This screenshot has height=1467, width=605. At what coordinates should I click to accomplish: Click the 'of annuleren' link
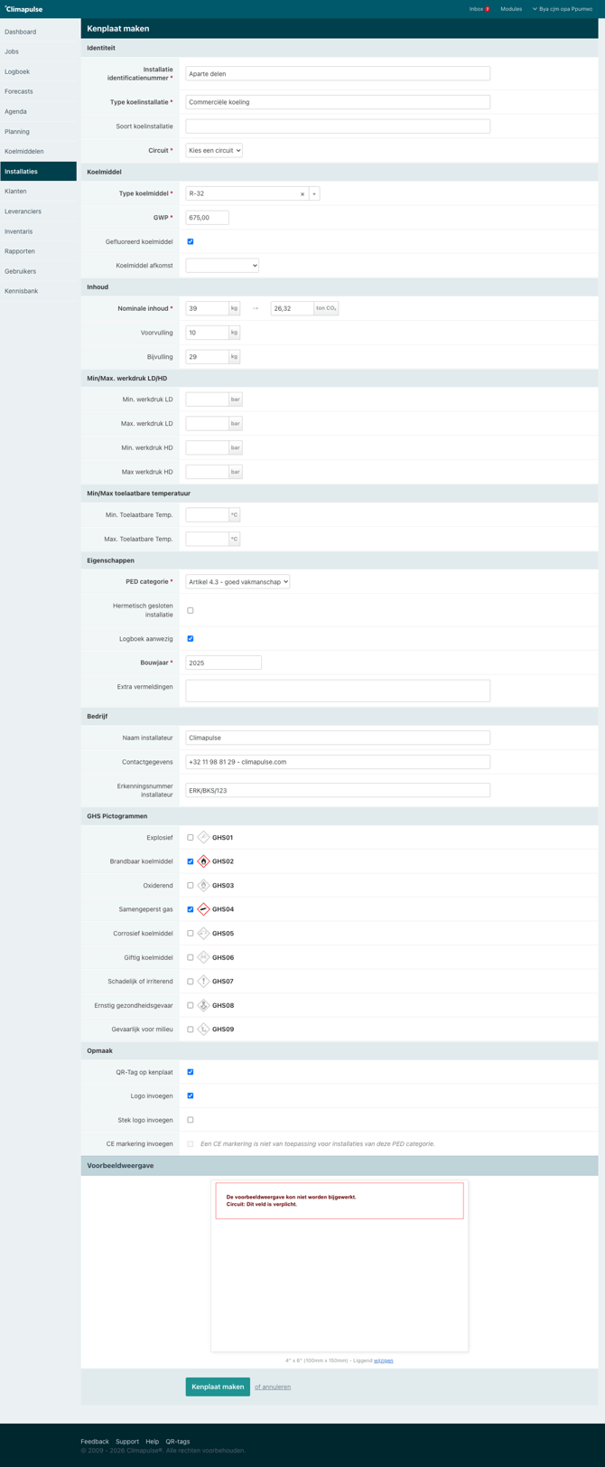(x=273, y=1387)
